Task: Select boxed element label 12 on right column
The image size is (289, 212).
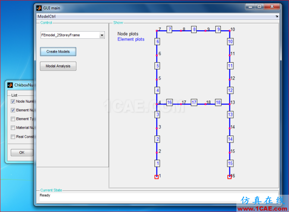Action: [230, 90]
